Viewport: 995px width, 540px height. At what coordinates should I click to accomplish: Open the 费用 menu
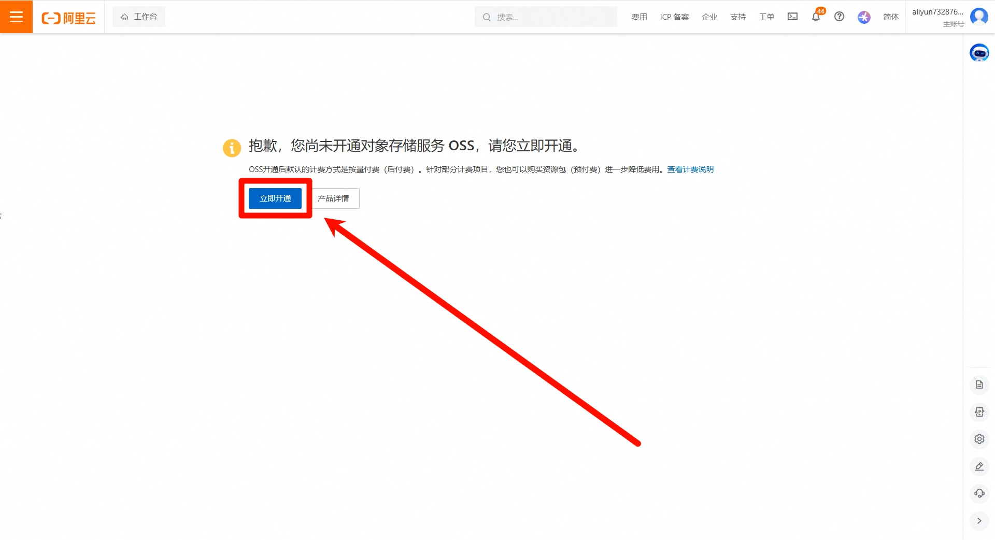tap(639, 17)
